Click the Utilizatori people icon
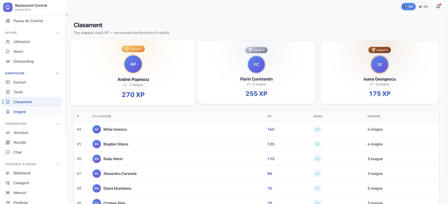This screenshot has height=204, width=448. pos(8,42)
